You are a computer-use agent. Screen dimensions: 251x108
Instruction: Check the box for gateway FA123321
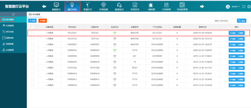[x=32, y=33]
